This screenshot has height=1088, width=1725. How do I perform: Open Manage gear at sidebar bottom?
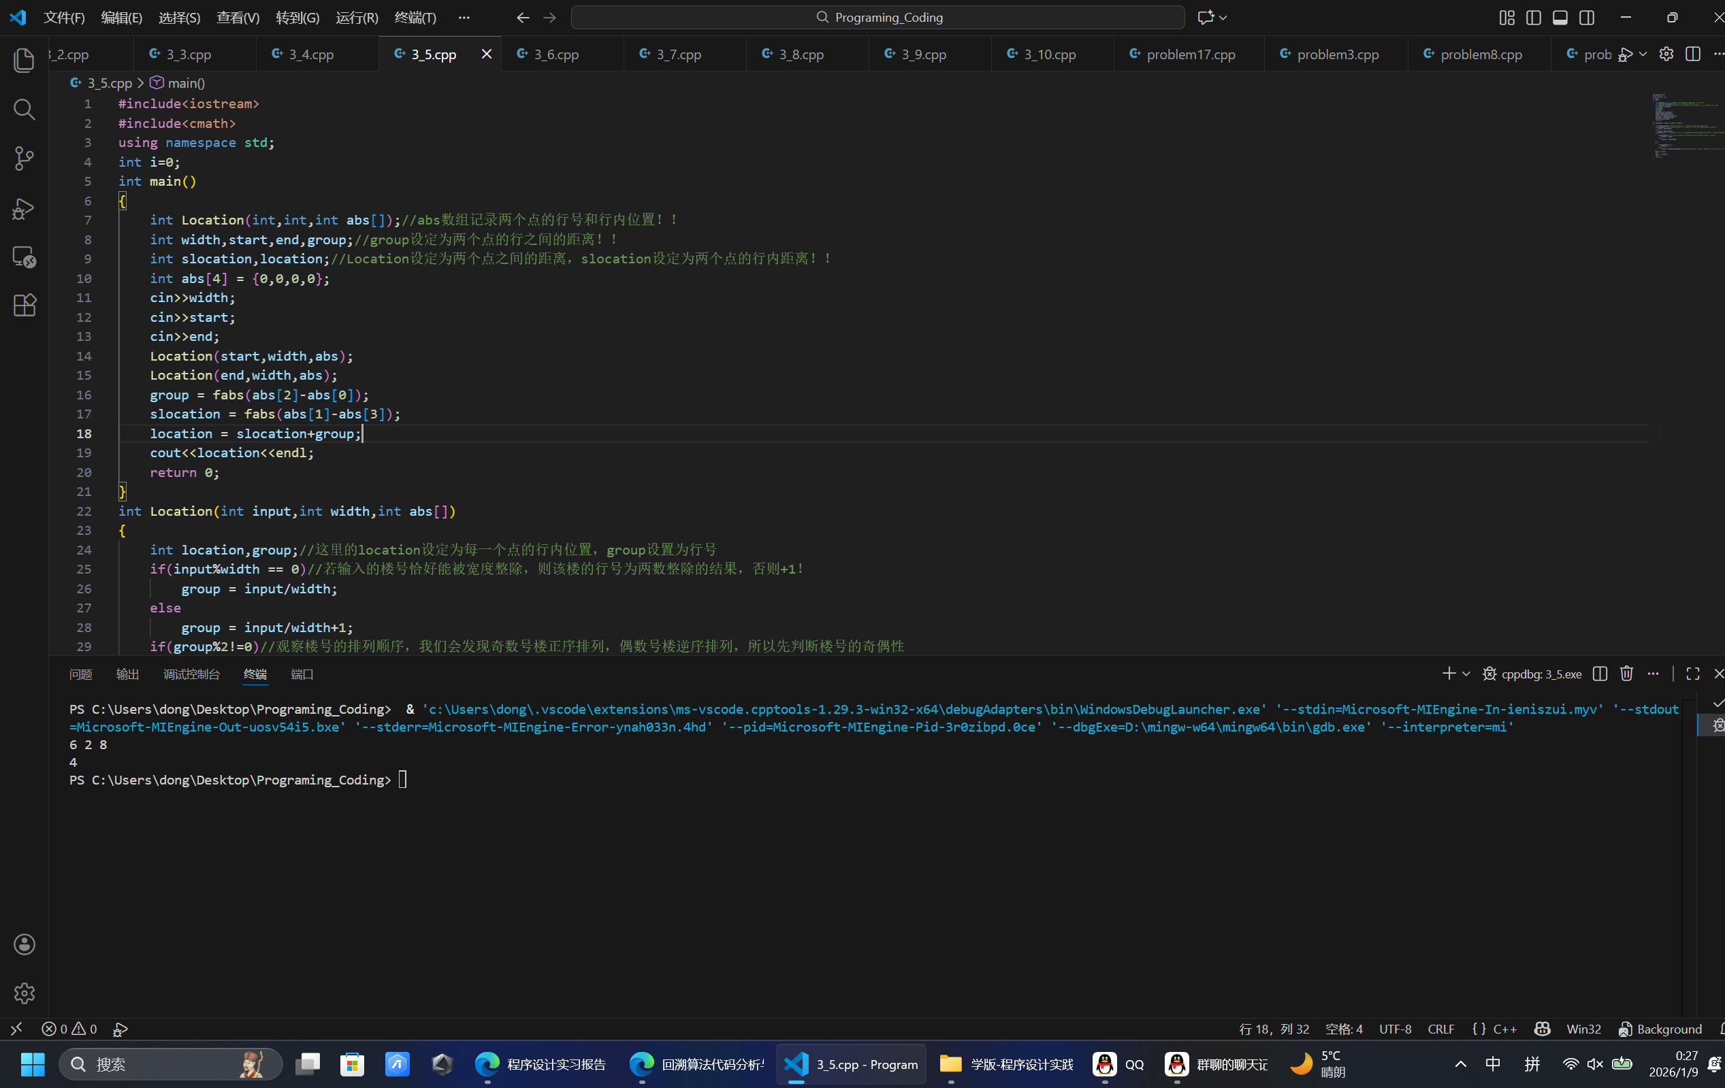click(25, 993)
